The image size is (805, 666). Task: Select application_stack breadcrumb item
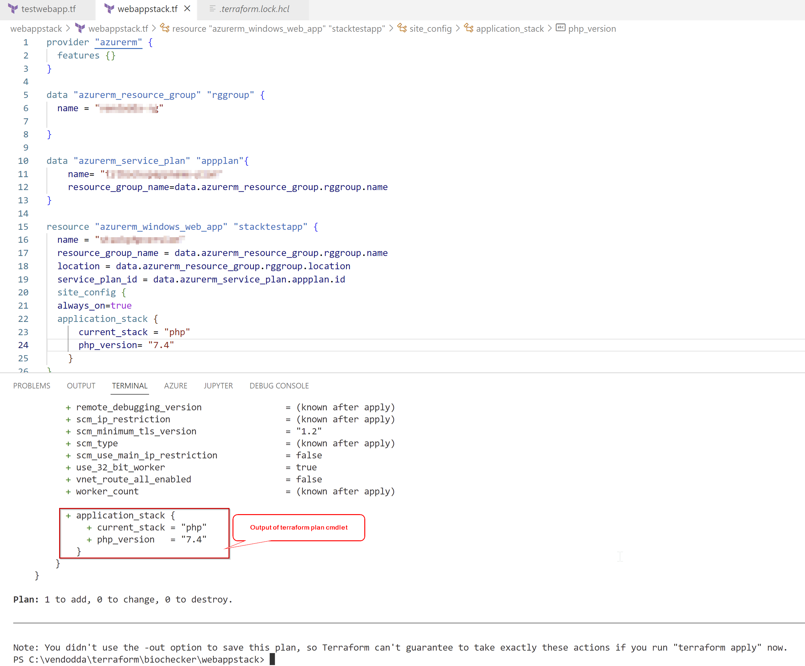coord(510,29)
